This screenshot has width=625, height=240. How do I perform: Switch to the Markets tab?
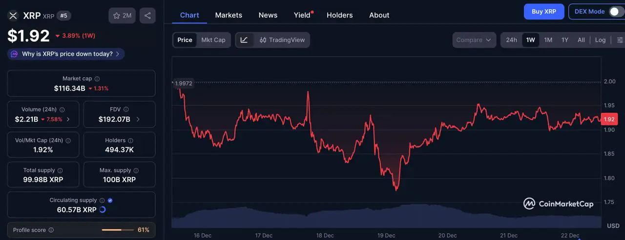coord(229,15)
